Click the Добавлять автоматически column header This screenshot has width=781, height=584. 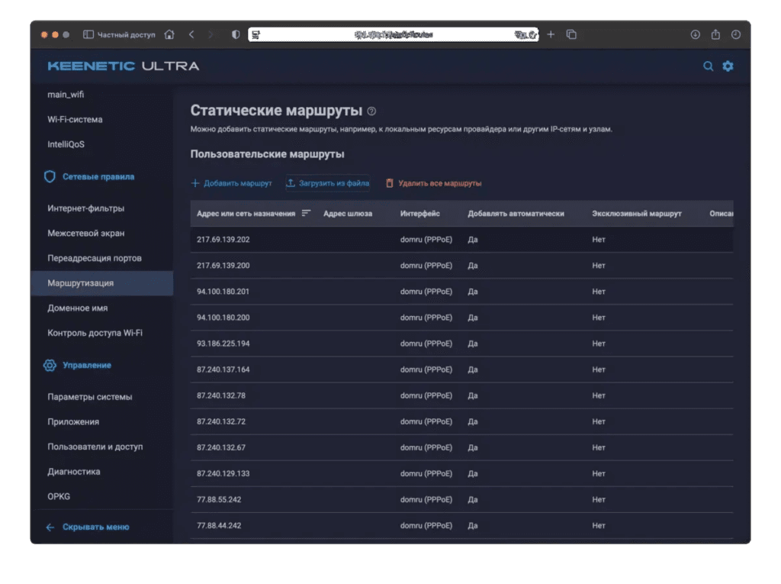pyautogui.click(x=516, y=214)
